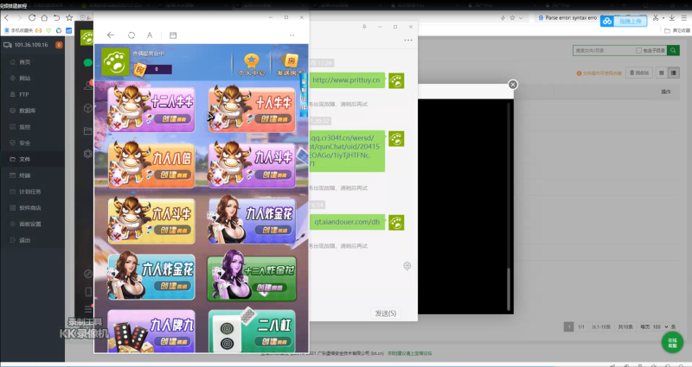Switch to grid view of files
Image resolution: width=692 pixels, height=367 pixels.
[x=661, y=73]
